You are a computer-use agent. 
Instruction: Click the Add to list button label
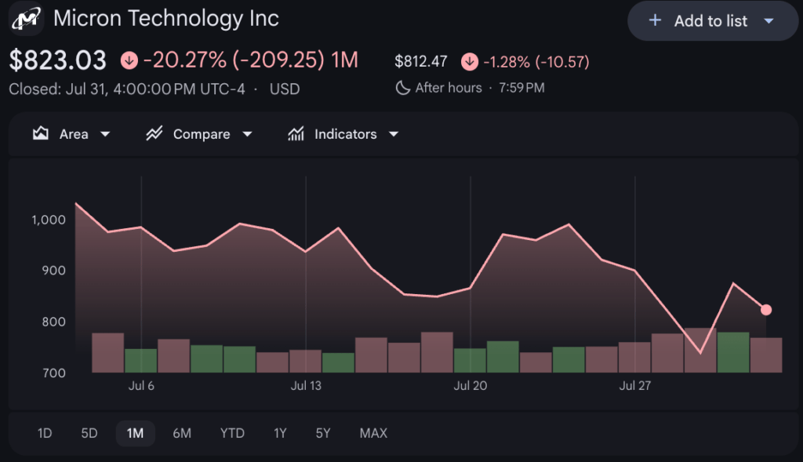pos(710,21)
